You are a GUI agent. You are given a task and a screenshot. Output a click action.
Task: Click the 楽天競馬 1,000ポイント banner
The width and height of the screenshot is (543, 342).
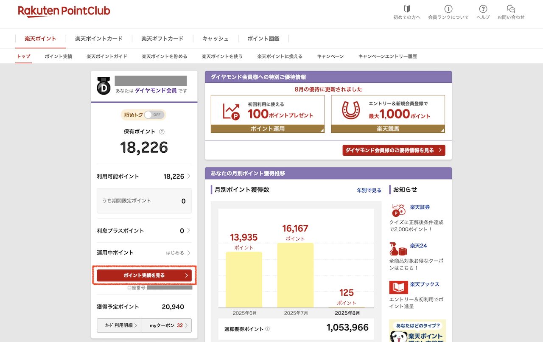pyautogui.click(x=388, y=114)
